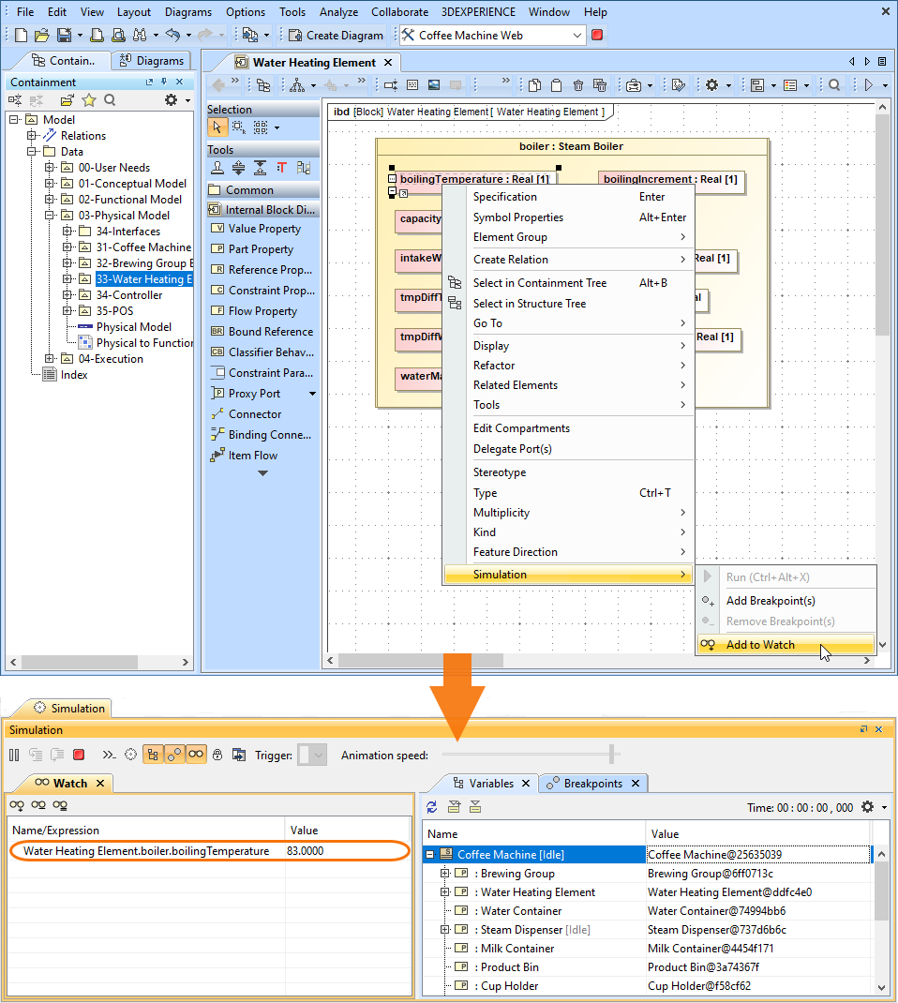This screenshot has width=898, height=1003.
Task: Toggle the Breakpoints pane button
Action: (174, 755)
